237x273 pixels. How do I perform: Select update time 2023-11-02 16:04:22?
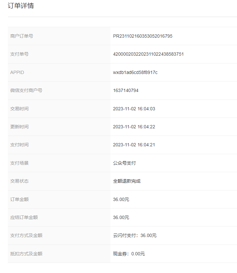click(x=134, y=127)
